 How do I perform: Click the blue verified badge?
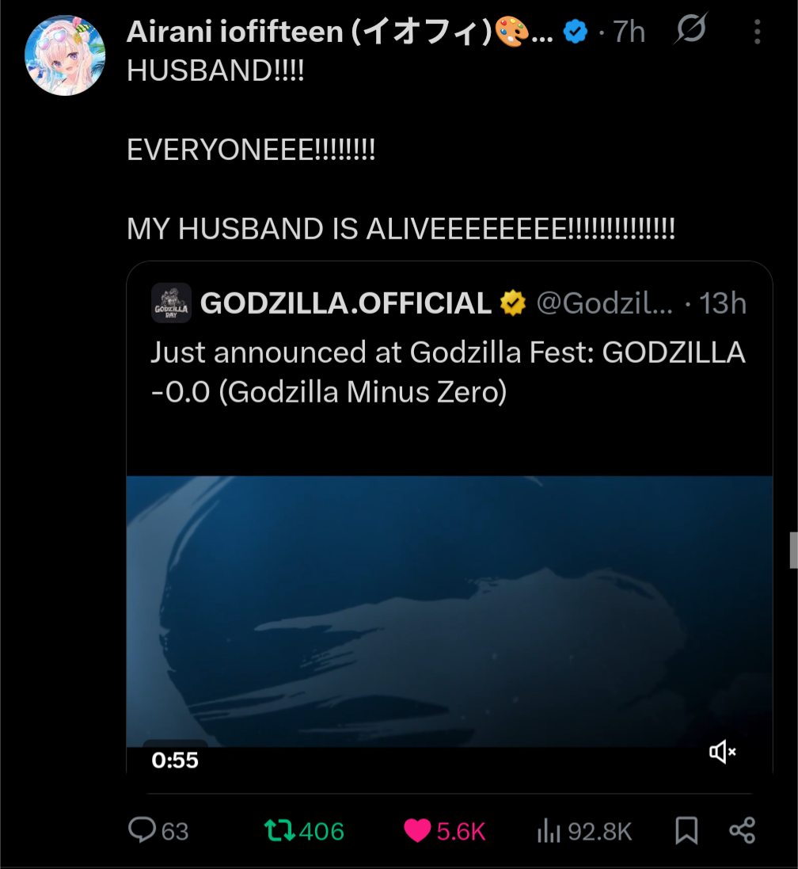(576, 31)
